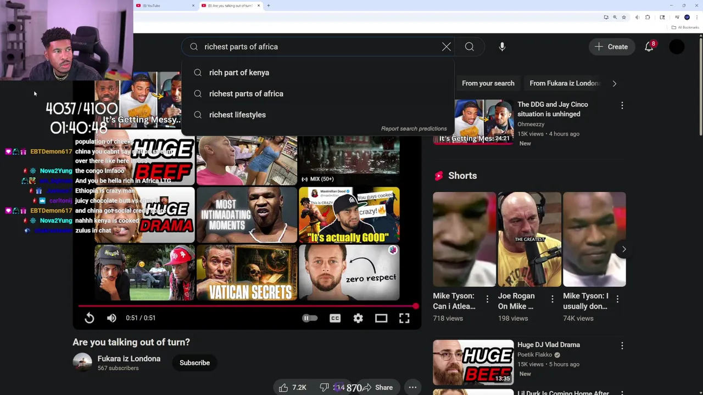Click the tab audio speaker icon in toolbar
This screenshot has height=395, width=703.
[x=637, y=17]
